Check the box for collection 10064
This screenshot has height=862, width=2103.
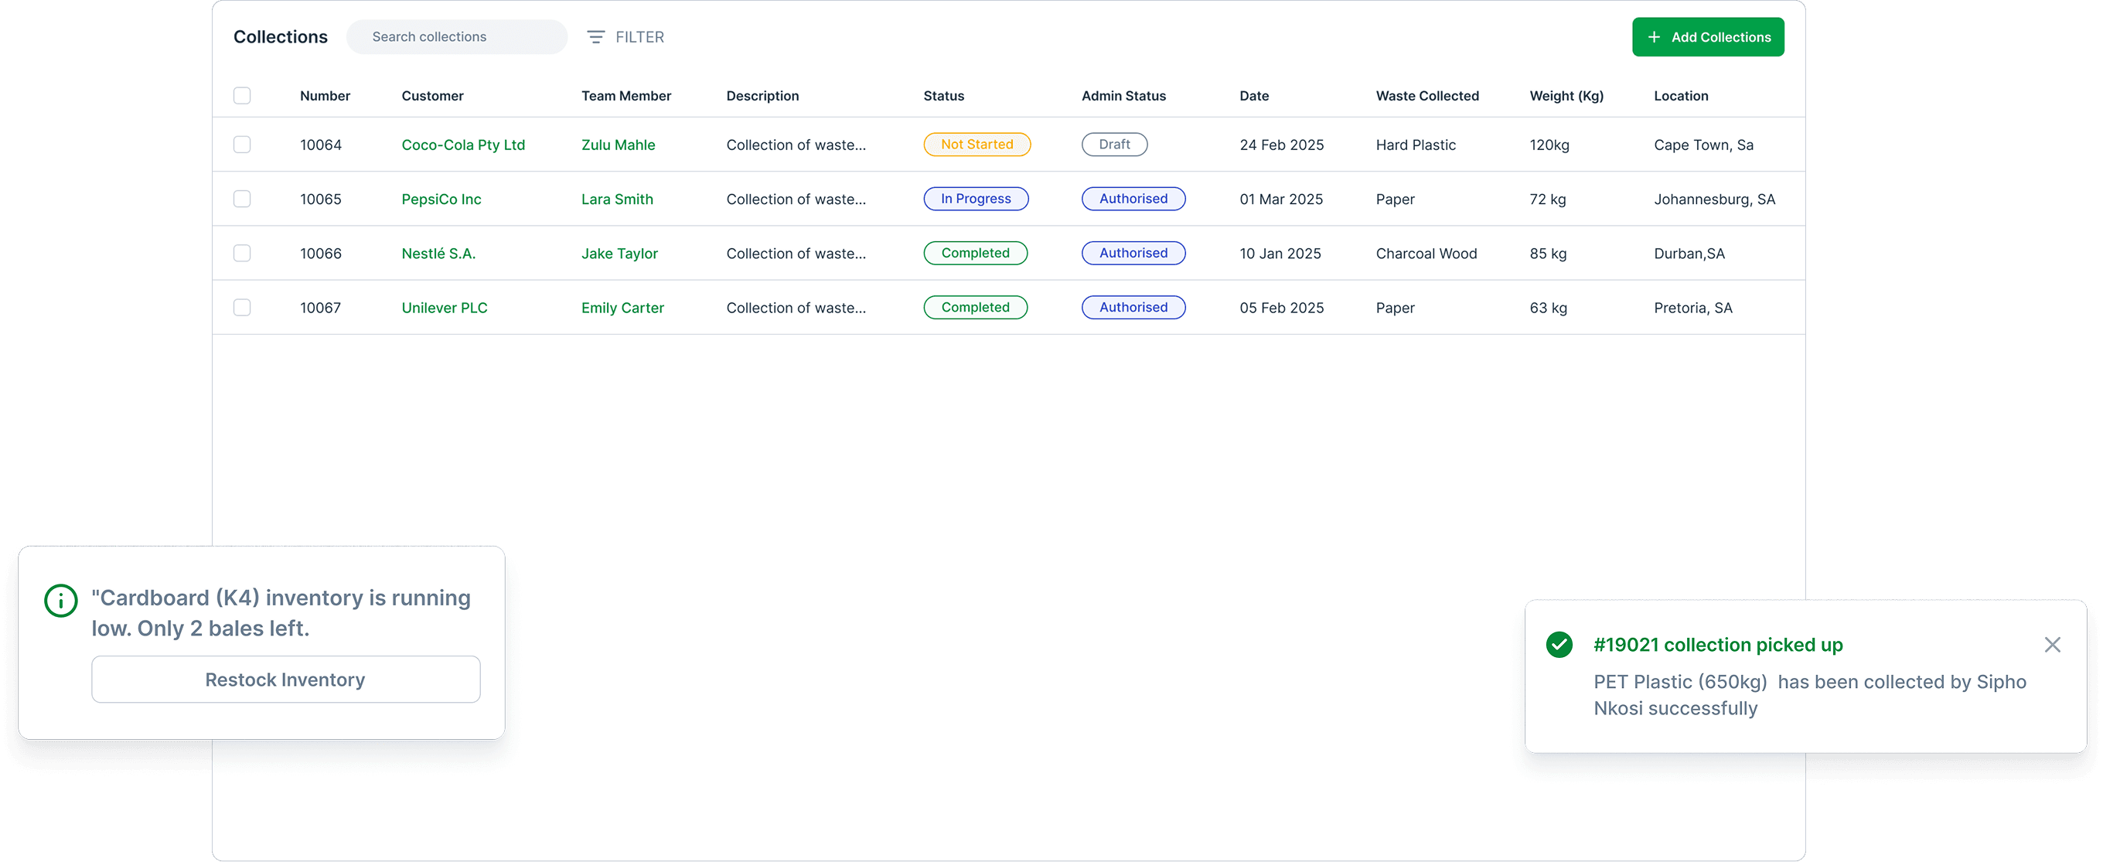242,145
